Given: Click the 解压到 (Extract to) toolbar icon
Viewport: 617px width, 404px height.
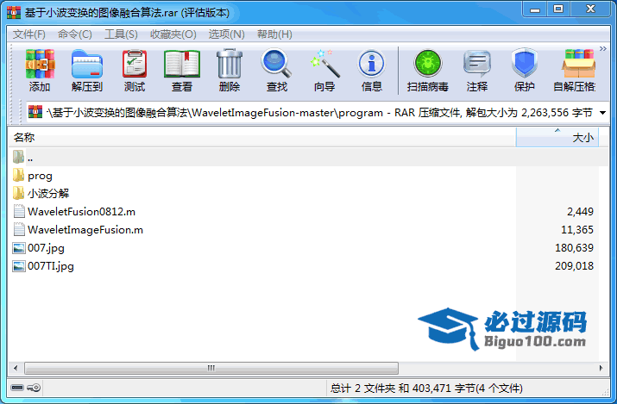Looking at the screenshot, I should tap(87, 64).
